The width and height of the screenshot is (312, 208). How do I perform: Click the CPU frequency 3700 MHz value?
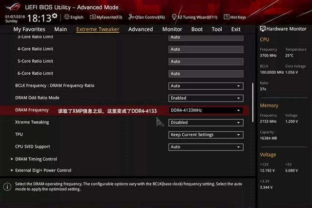click(x=268, y=56)
